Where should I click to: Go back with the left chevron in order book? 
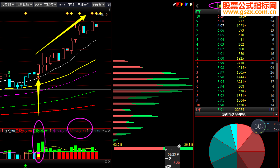(197, 6)
